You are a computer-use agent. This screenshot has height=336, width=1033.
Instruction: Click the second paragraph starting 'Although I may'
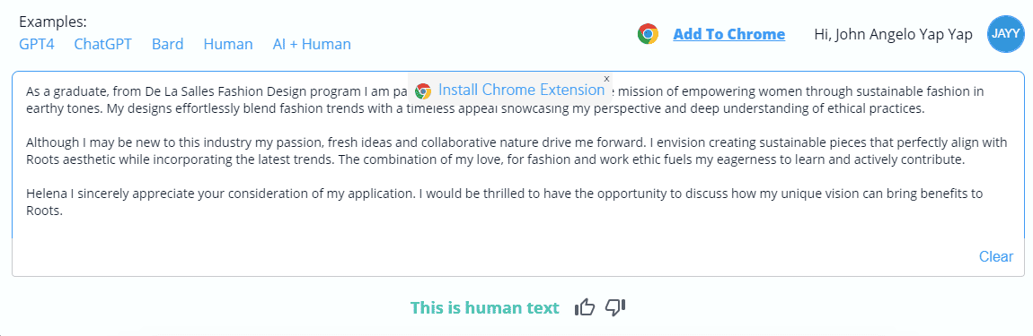point(516,151)
